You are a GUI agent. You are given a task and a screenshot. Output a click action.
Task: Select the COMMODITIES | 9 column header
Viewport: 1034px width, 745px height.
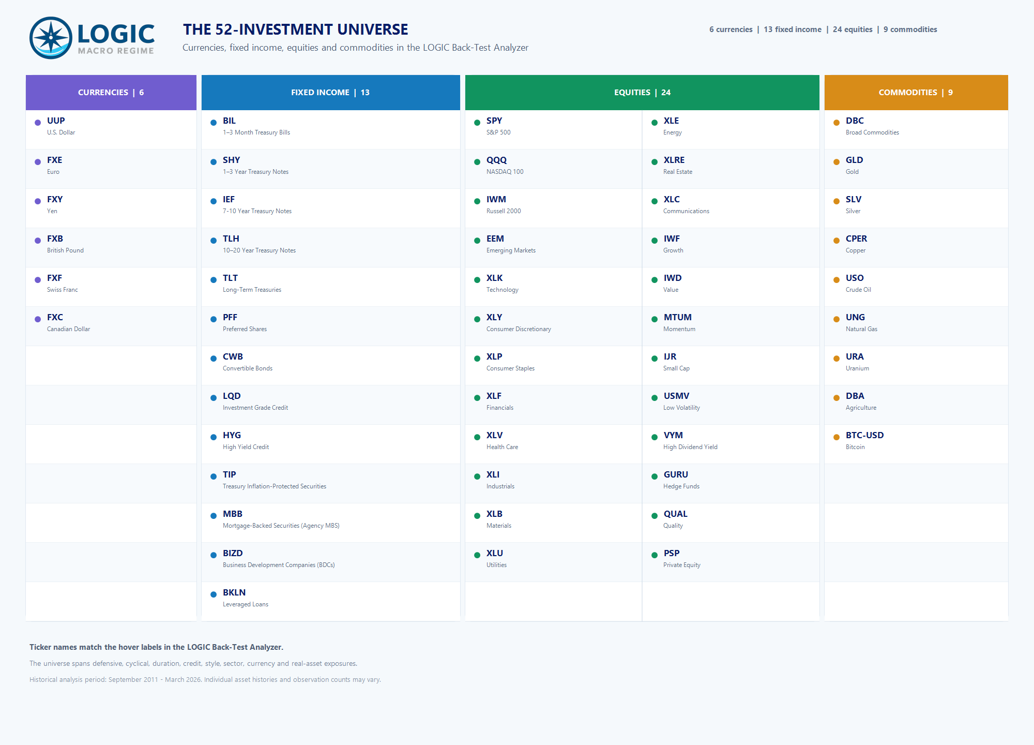916,93
